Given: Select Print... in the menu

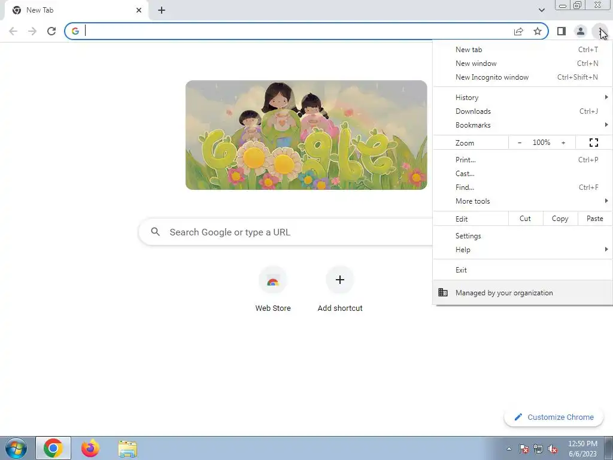Looking at the screenshot, I should tap(523, 159).
